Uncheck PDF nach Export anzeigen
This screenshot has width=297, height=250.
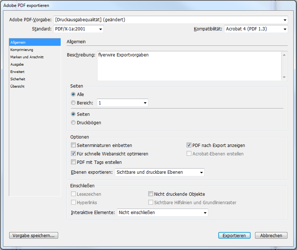point(189,145)
